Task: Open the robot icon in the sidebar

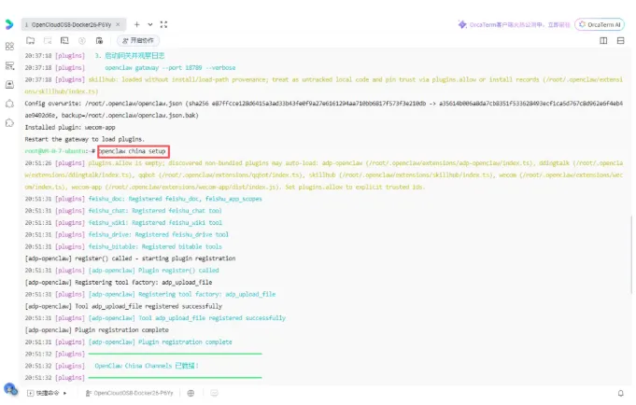Action: (x=9, y=104)
